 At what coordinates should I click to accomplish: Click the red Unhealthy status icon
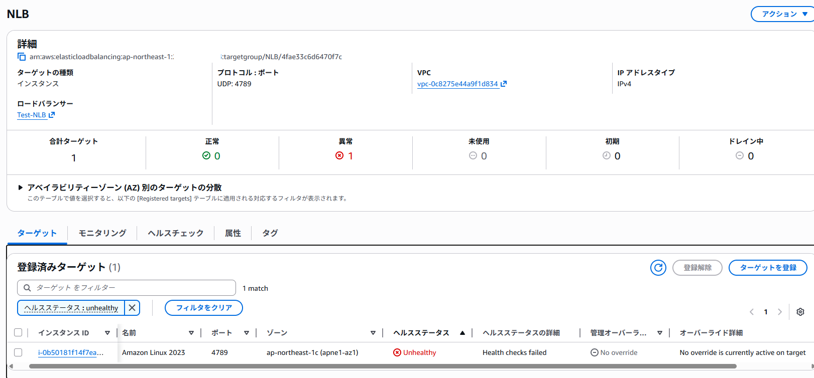(x=397, y=352)
